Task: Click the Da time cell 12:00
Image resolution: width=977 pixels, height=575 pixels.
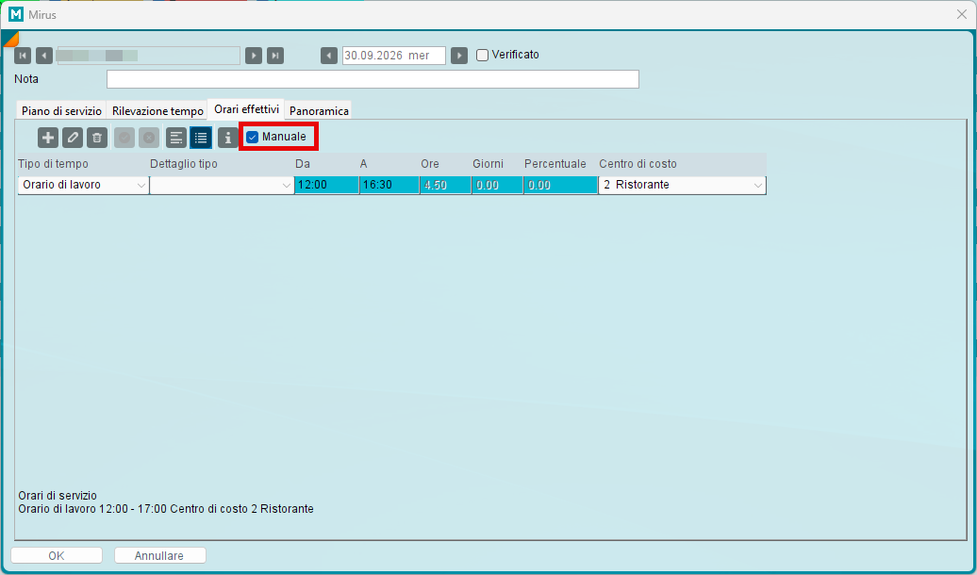Action: pyautogui.click(x=327, y=185)
